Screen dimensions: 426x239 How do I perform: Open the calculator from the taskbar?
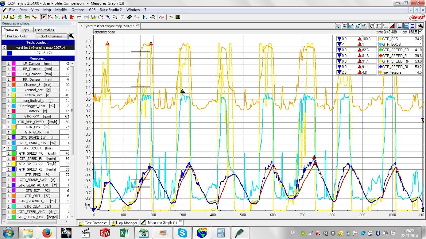221,233
